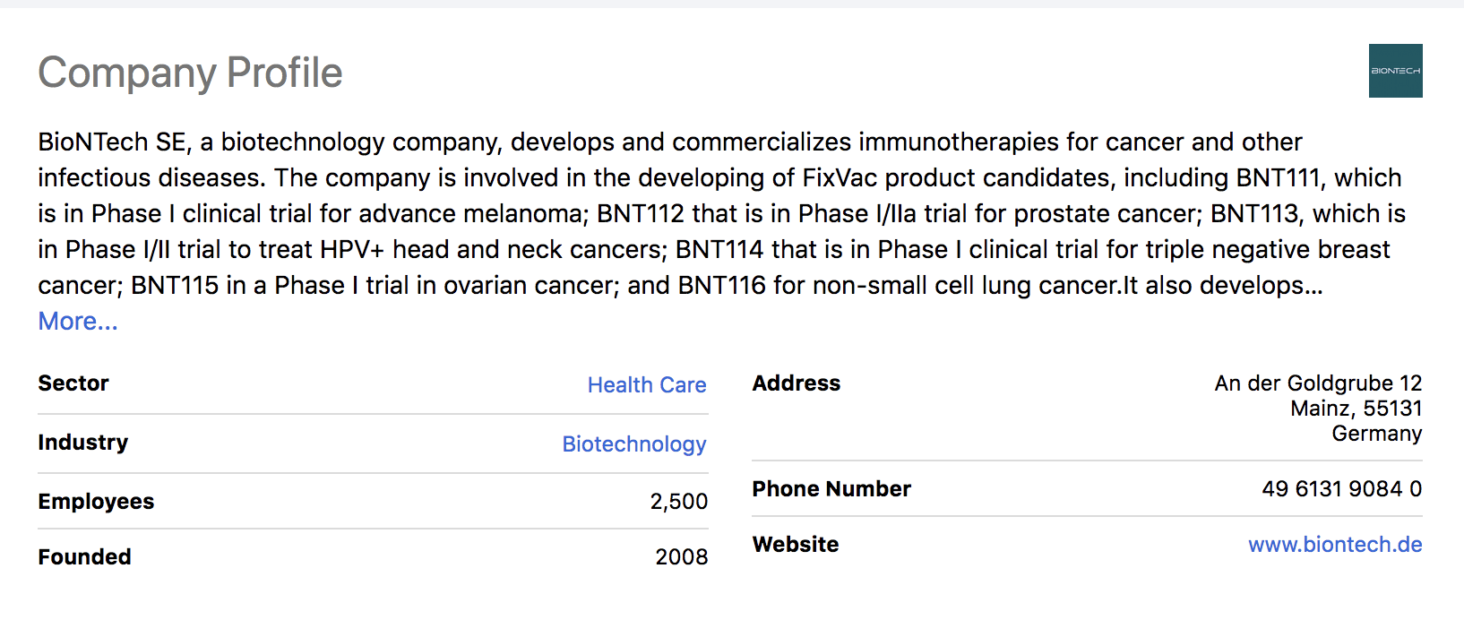
Task: Click the Address label
Action: click(x=796, y=383)
